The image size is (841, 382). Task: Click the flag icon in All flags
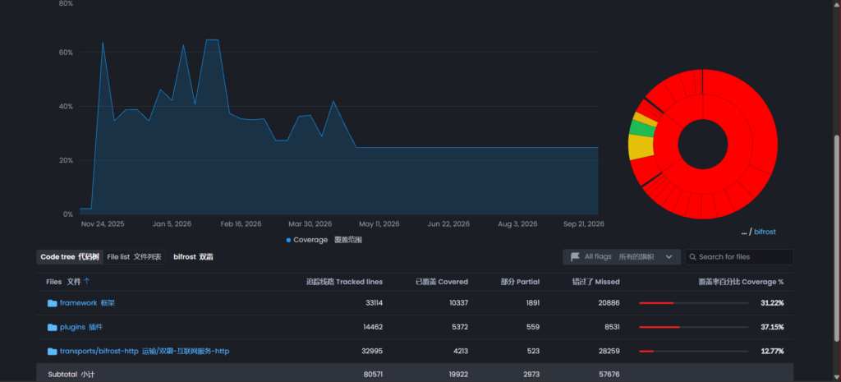click(575, 257)
